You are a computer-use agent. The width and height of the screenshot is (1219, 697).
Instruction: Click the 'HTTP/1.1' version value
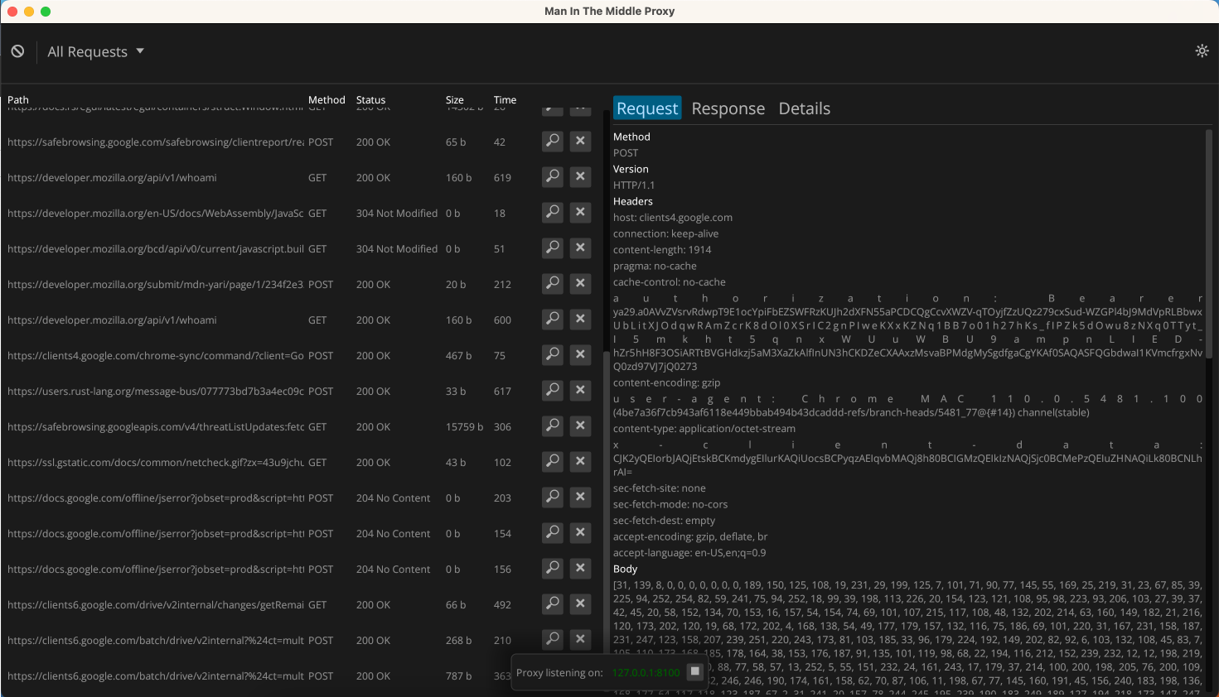point(634,185)
